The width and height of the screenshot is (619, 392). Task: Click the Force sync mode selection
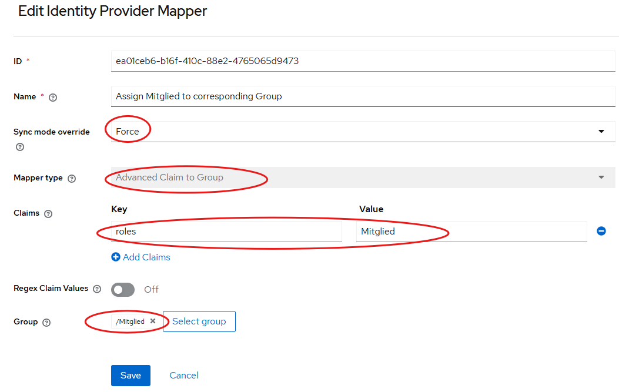128,132
